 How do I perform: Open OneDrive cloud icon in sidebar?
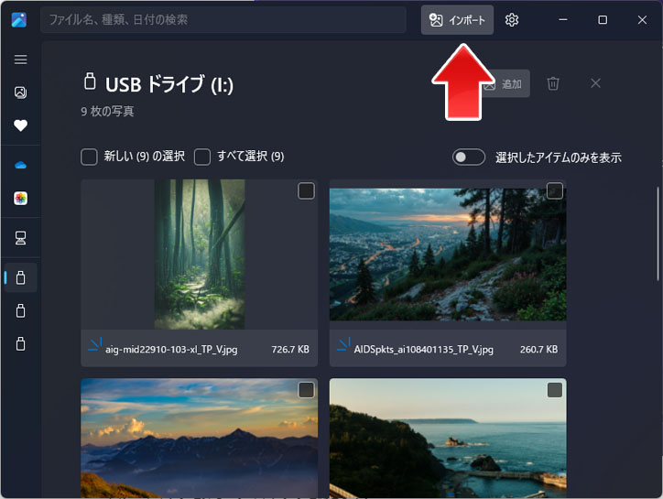click(20, 165)
